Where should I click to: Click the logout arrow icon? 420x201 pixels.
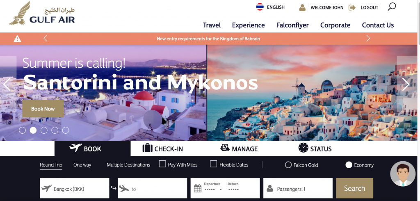pos(352,7)
